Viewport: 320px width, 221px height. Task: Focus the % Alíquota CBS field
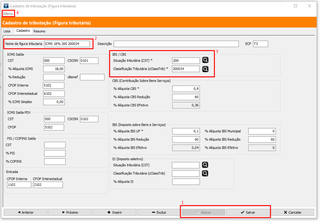(x=186, y=89)
